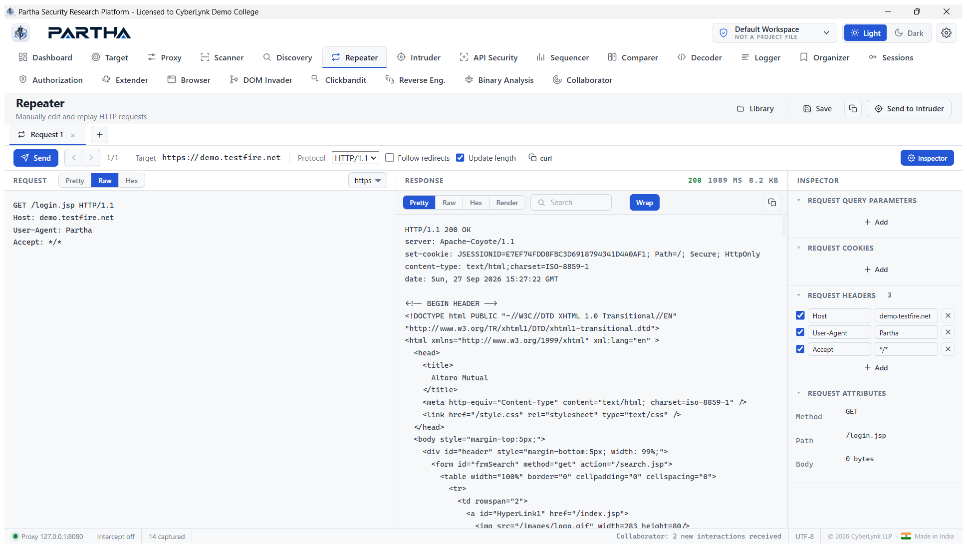This screenshot has height=548, width=967.
Task: Open the Logger module
Action: click(760, 57)
